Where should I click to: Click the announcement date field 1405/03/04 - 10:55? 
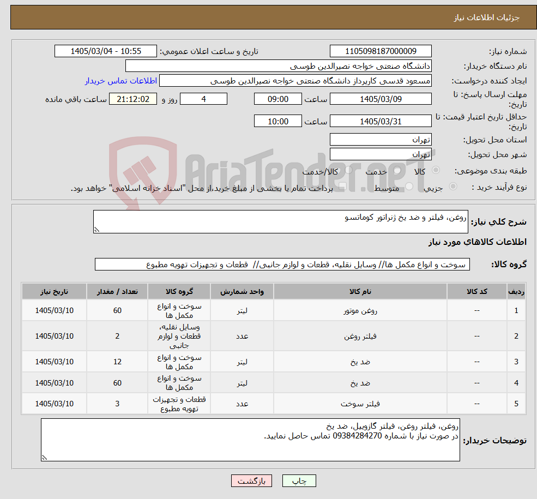click(105, 51)
